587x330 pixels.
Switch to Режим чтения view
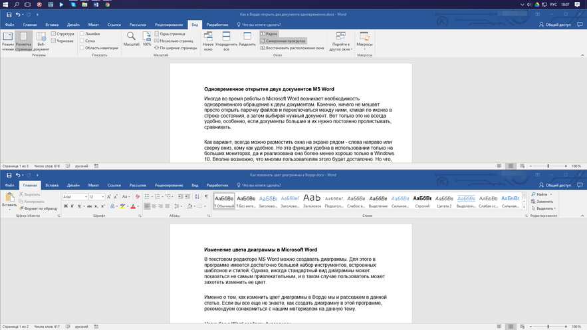pyautogui.click(x=7, y=41)
